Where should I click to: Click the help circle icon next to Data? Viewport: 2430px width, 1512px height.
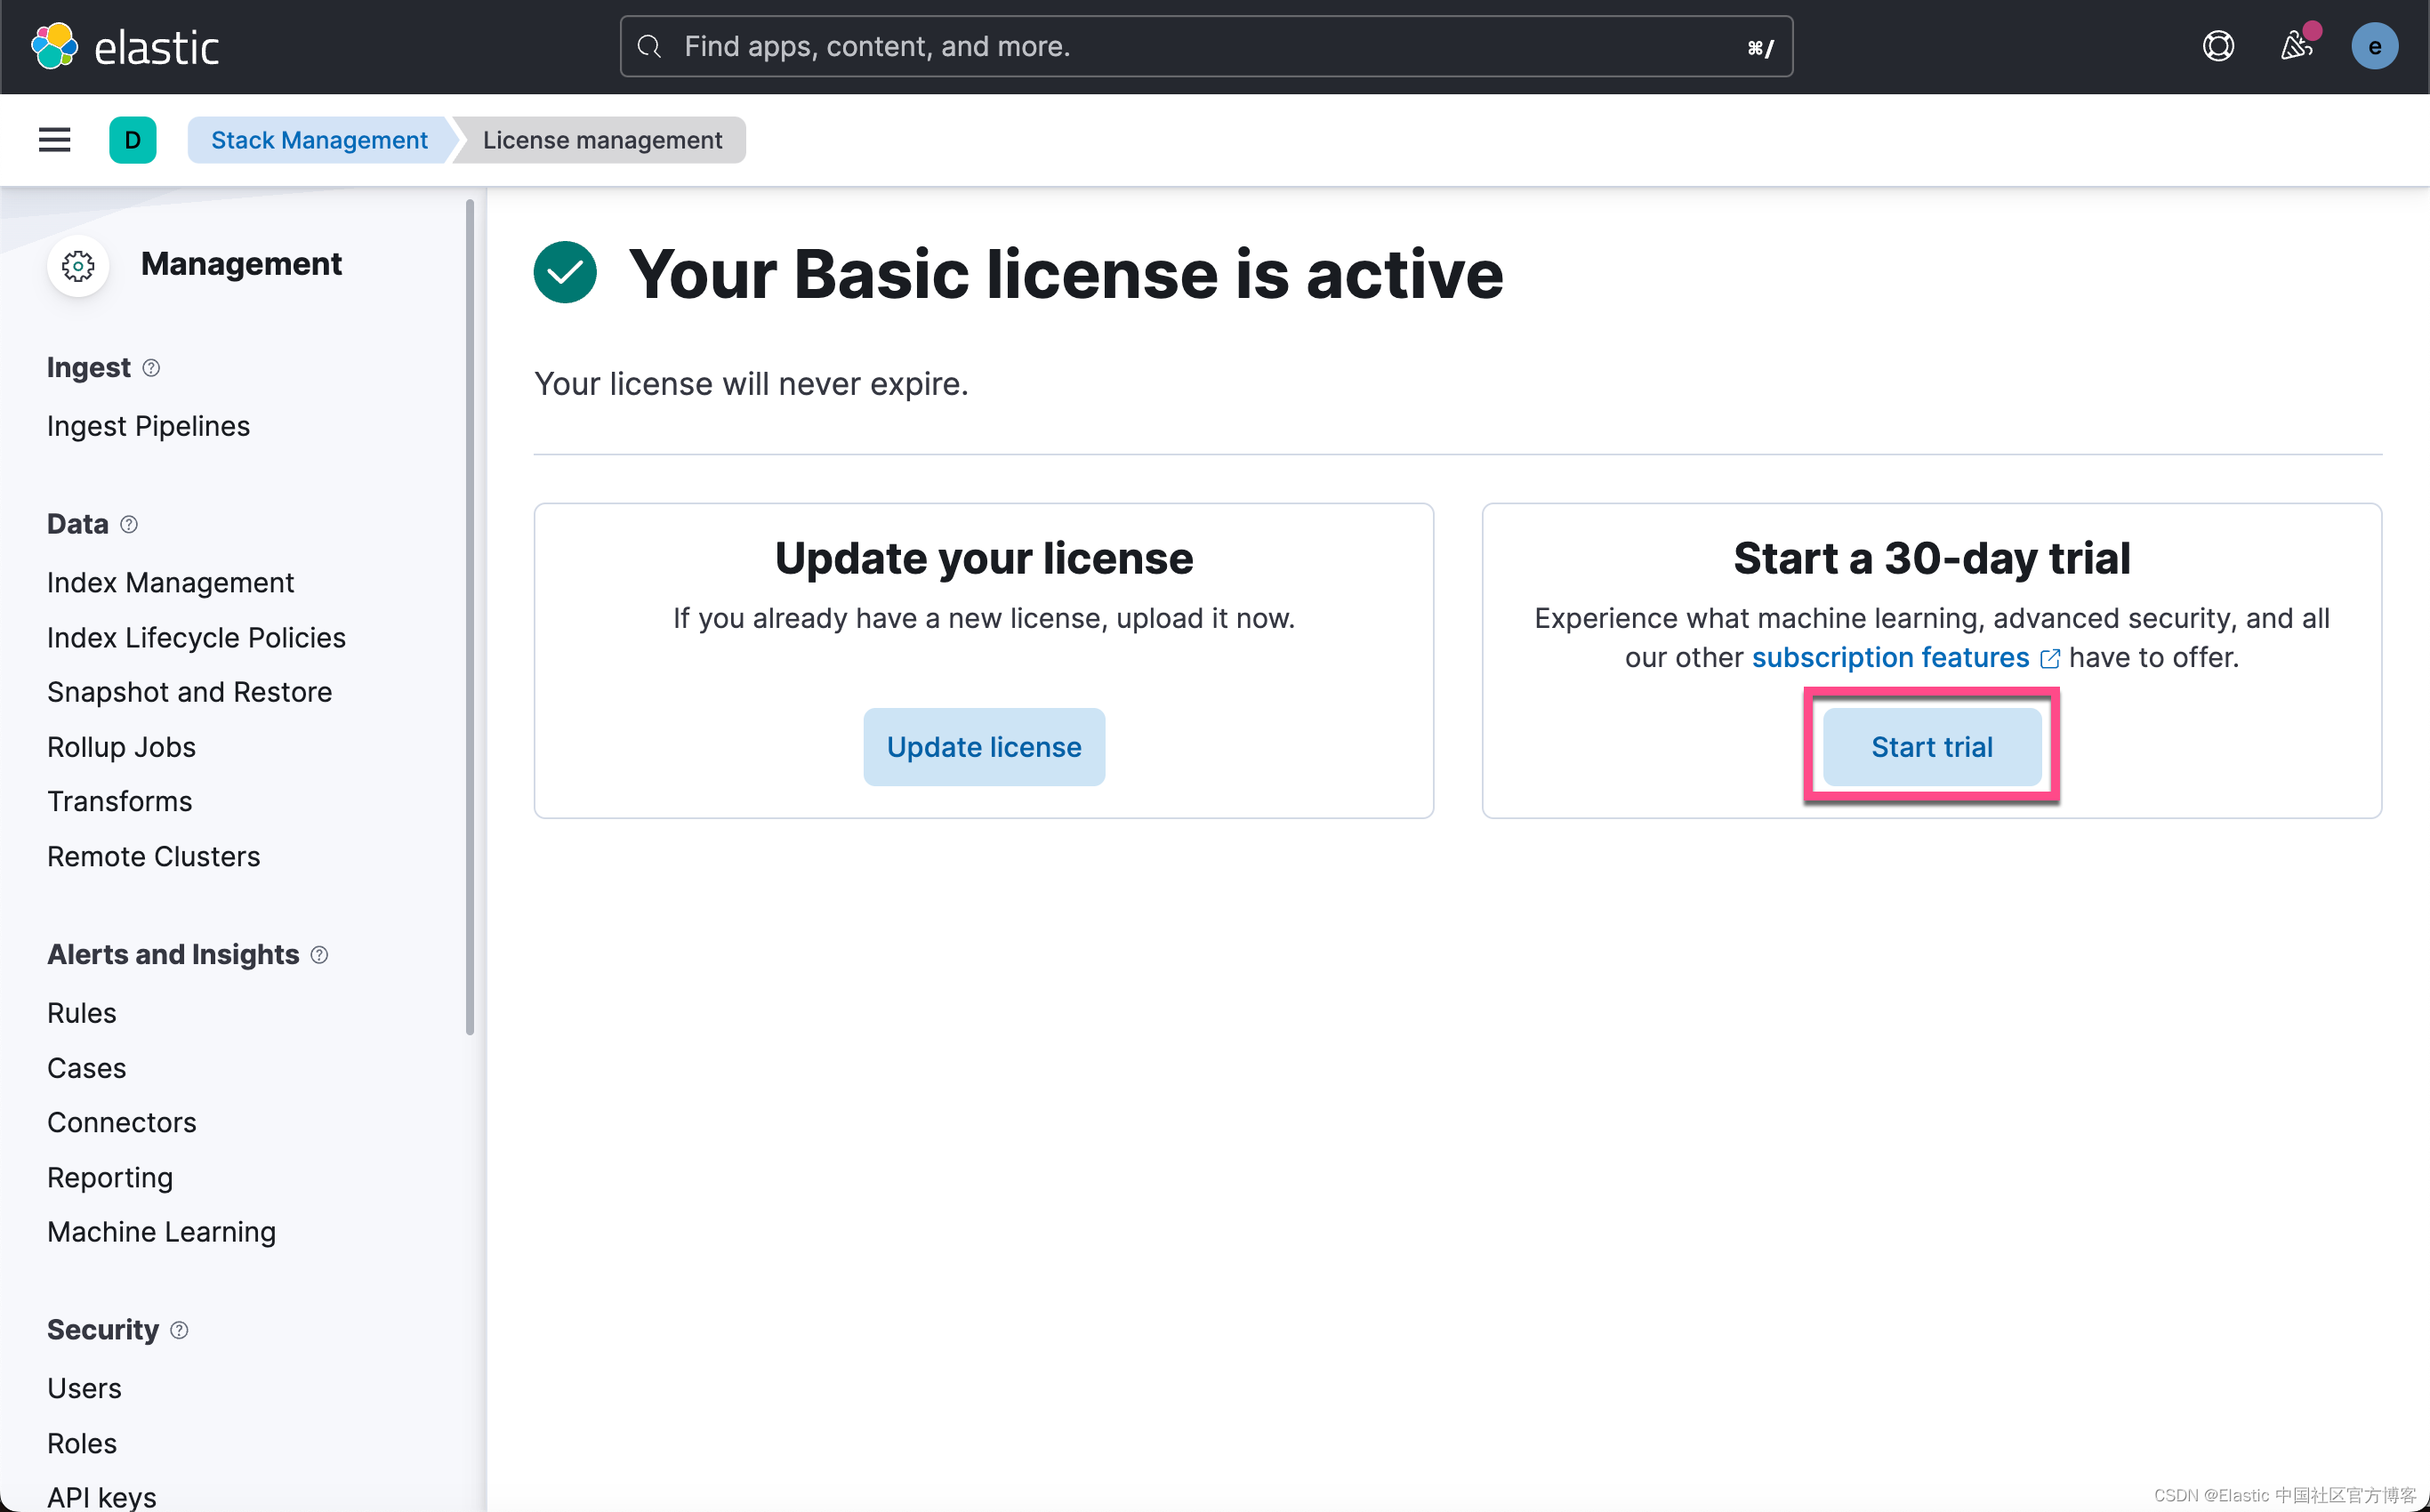coord(129,523)
